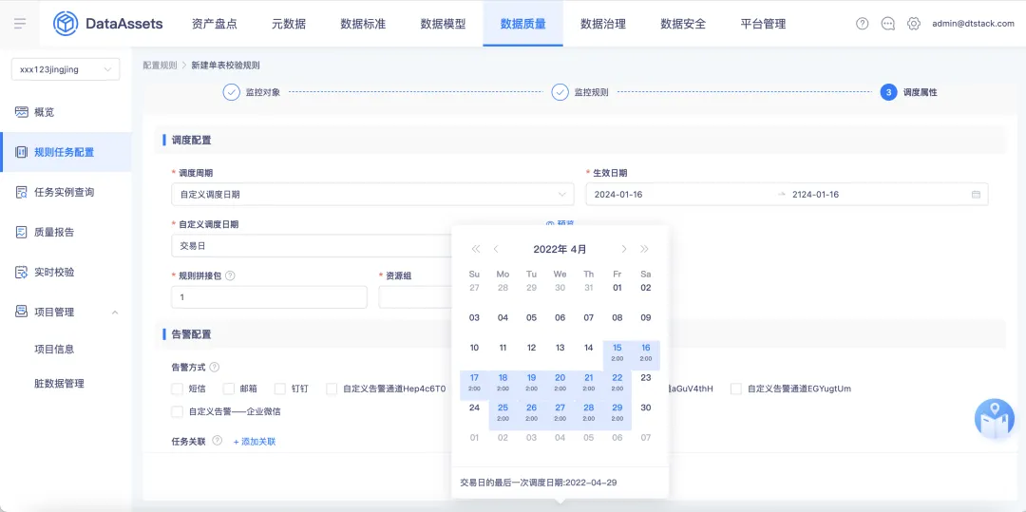Click calendar icon in 生效日期 field
This screenshot has height=512, width=1026.
(x=976, y=194)
